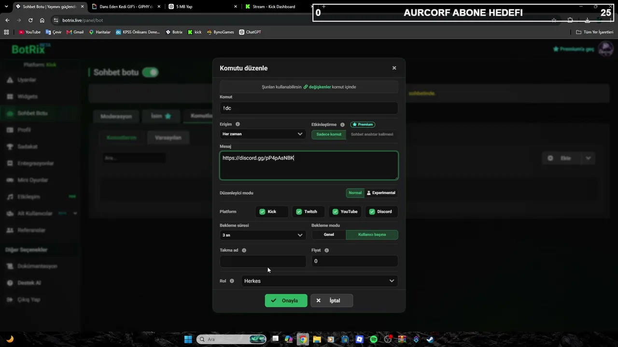Image resolution: width=618 pixels, height=347 pixels.
Task: Go back in the browser
Action: tap(7, 20)
